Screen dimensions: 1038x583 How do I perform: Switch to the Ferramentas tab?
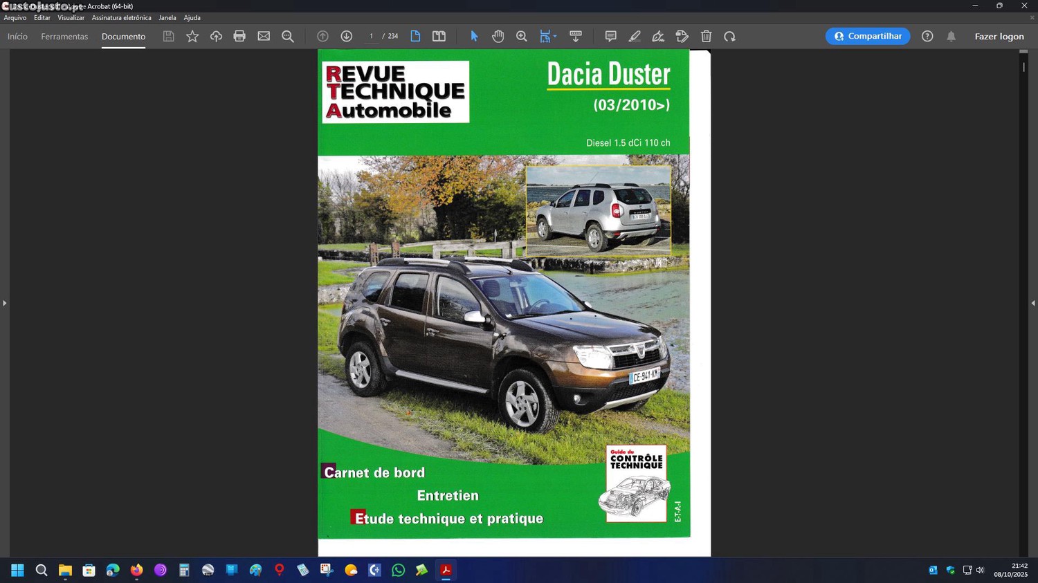click(x=64, y=37)
